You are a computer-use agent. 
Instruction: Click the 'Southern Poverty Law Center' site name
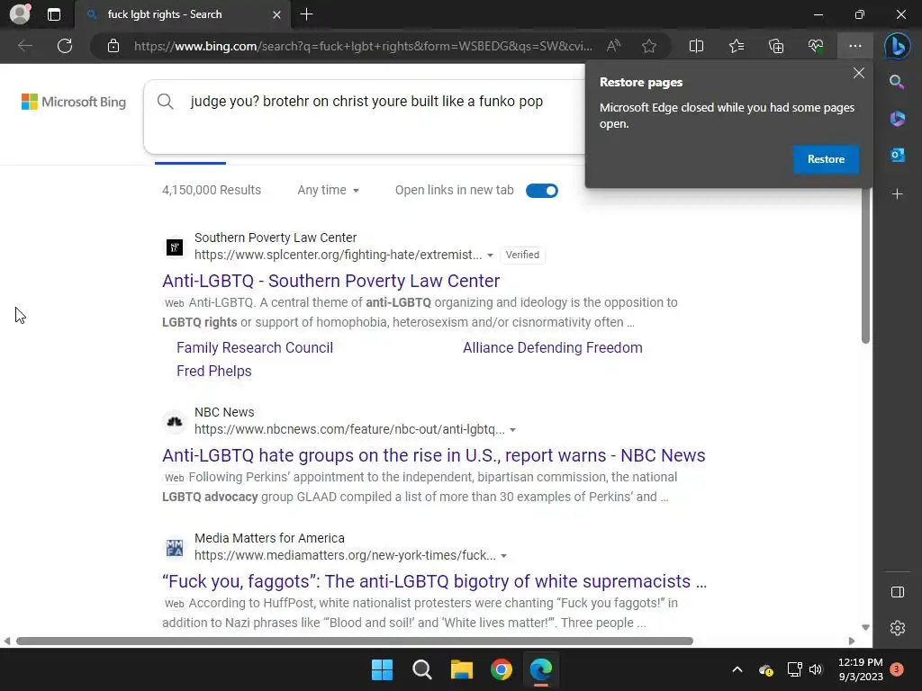click(276, 238)
